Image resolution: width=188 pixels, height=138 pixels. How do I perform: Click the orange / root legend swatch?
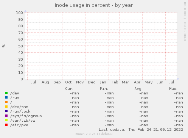pos(6,102)
